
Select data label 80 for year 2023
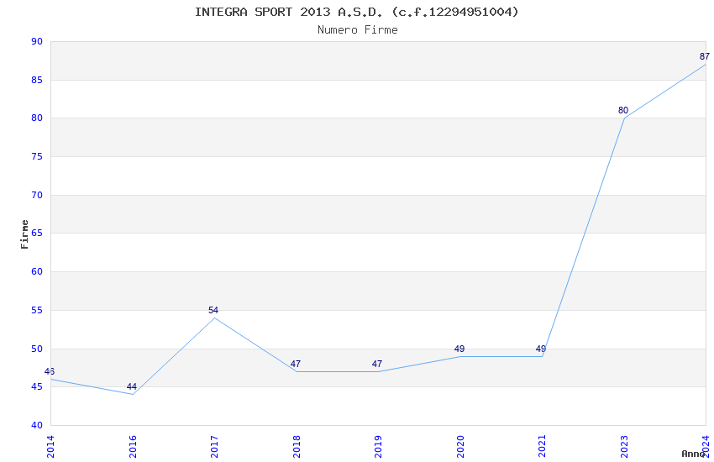click(623, 110)
